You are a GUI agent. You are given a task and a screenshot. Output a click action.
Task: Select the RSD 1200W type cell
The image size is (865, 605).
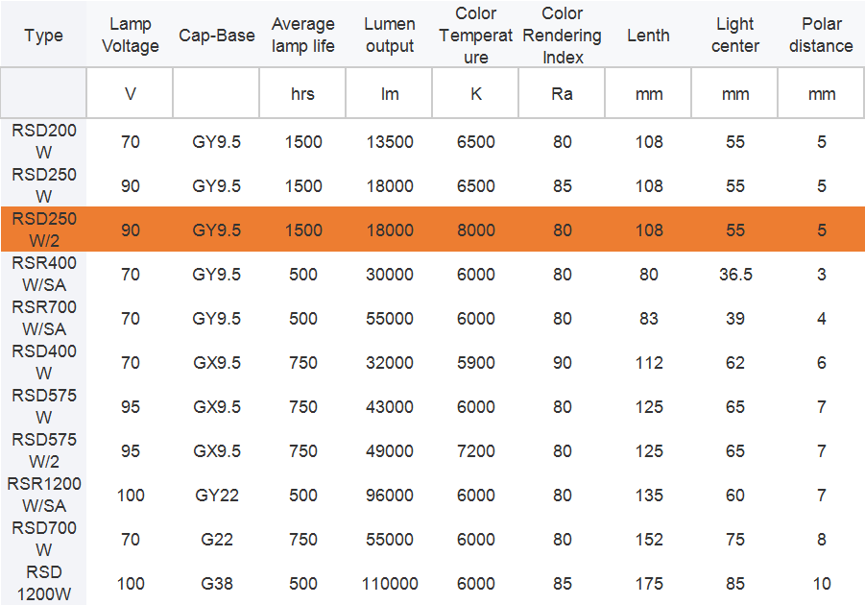pos(43,583)
